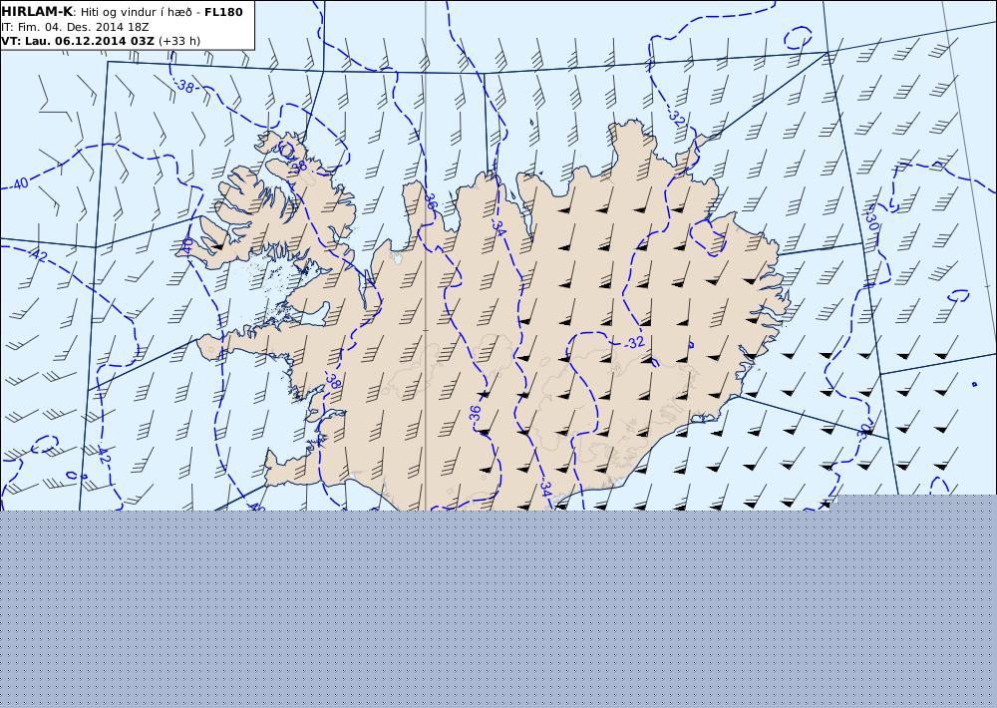Click the '(+33 h)' forecast offset text
Screen dimensions: 997x708
[179, 41]
